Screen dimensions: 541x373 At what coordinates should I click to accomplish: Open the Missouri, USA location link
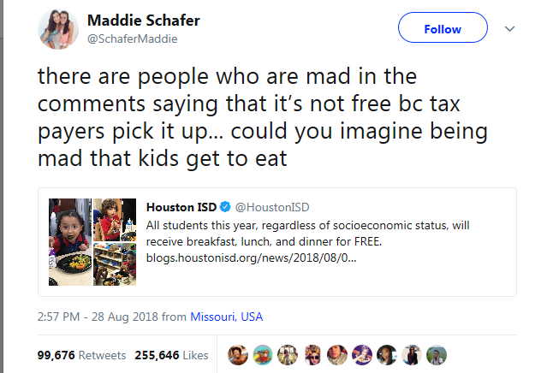click(x=226, y=317)
